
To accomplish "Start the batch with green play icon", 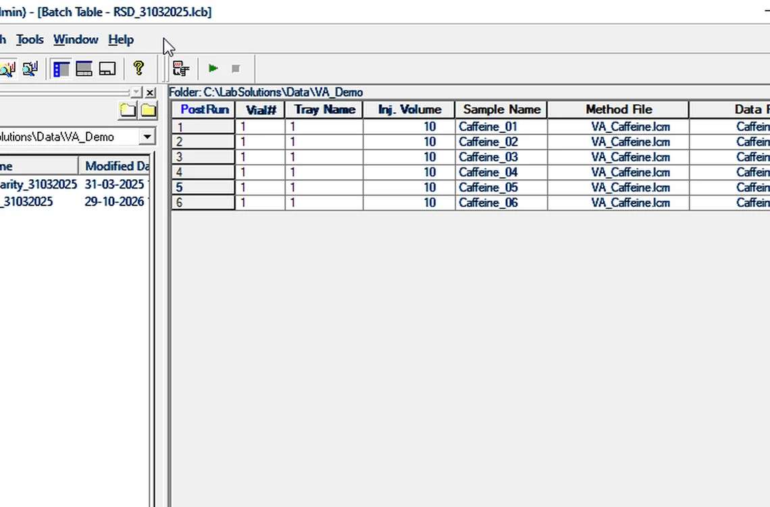I will click(x=213, y=68).
